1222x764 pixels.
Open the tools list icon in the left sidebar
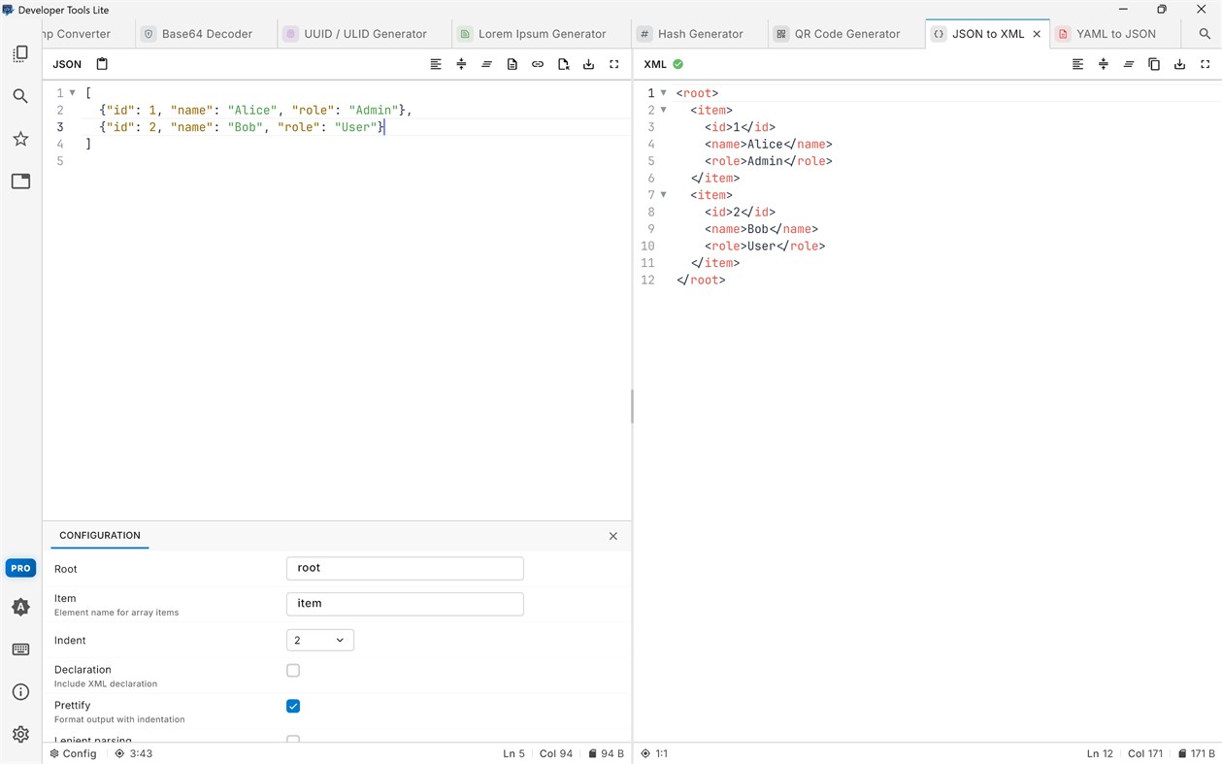20,54
